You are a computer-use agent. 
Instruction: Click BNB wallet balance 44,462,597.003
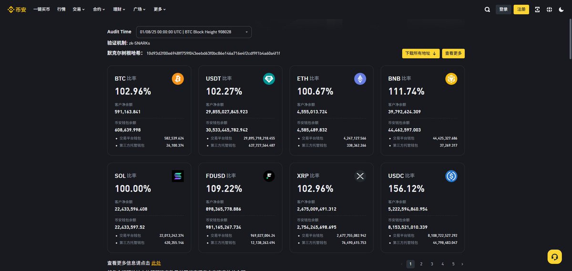pos(405,130)
